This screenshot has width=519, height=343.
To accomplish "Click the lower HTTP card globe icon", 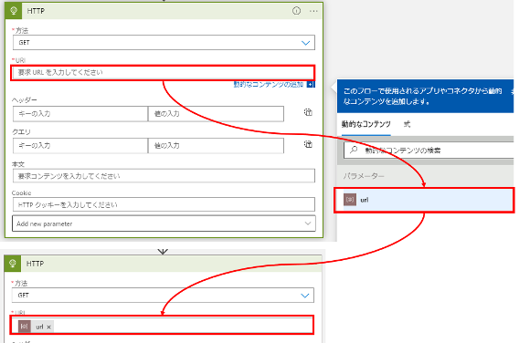I will [x=13, y=264].
